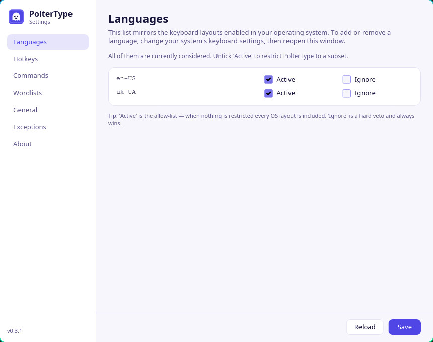The image size is (433, 342).
Task: Click the Reload button
Action: pyautogui.click(x=365, y=327)
